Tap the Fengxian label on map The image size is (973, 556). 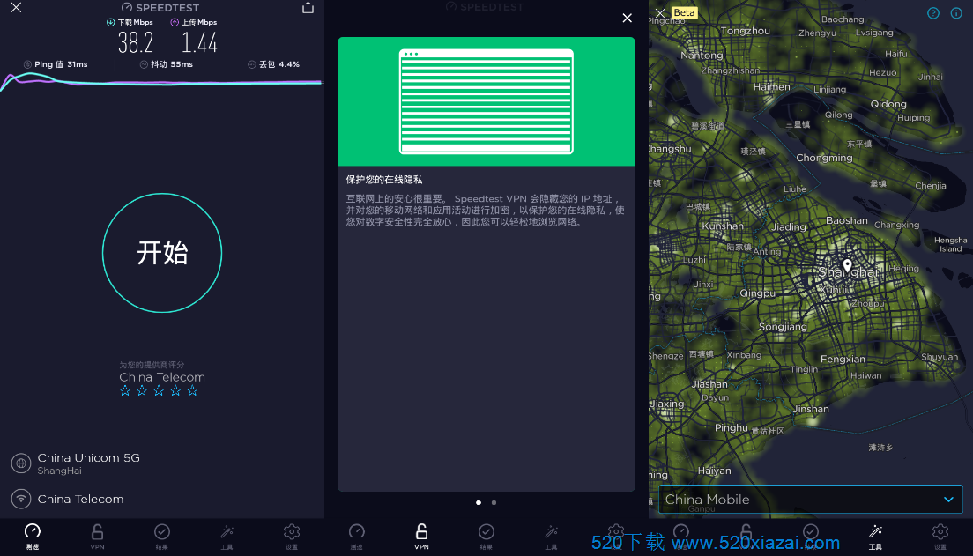point(843,359)
